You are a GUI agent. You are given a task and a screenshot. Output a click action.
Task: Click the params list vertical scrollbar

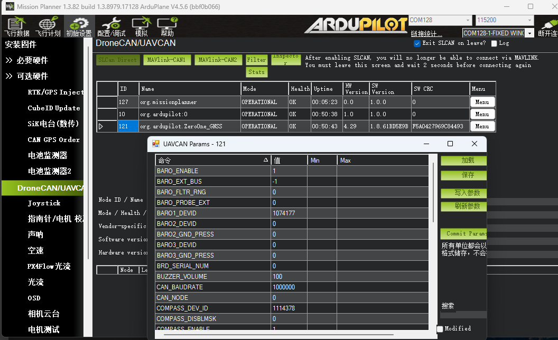click(x=433, y=192)
